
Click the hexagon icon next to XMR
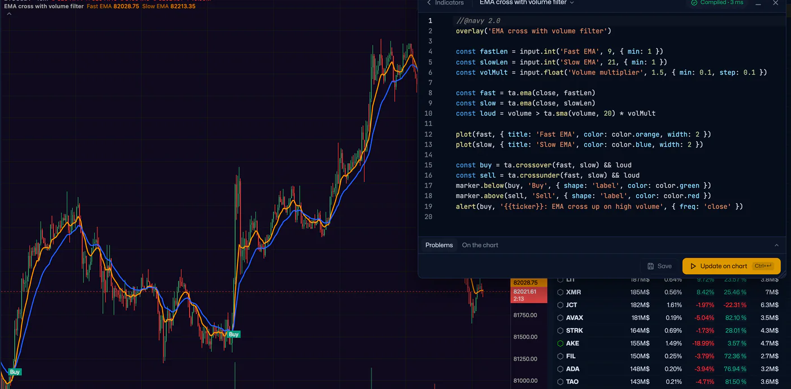pyautogui.click(x=560, y=292)
